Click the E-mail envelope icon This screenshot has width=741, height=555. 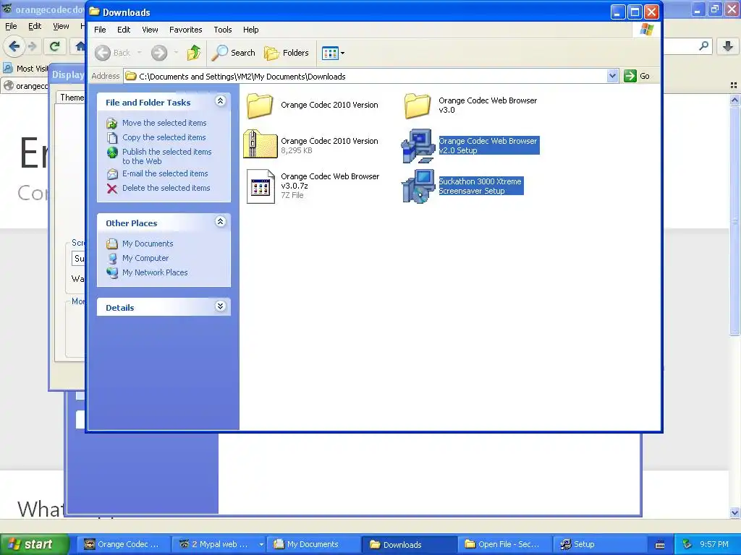[112, 173]
